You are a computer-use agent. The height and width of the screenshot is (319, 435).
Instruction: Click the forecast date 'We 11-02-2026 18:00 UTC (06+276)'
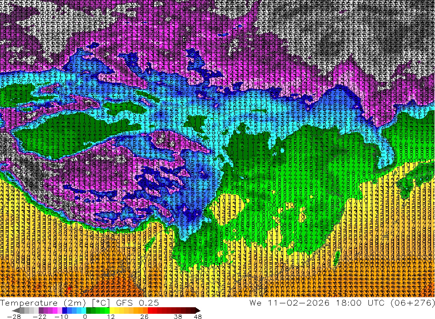342,302
